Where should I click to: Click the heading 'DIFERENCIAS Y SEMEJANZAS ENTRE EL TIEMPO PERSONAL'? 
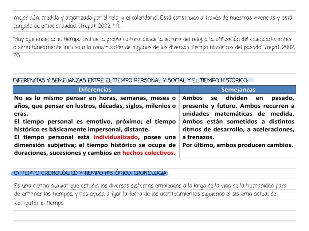click(x=87, y=80)
